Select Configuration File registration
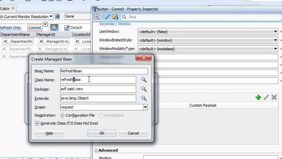282x159 pixels. 62,115
